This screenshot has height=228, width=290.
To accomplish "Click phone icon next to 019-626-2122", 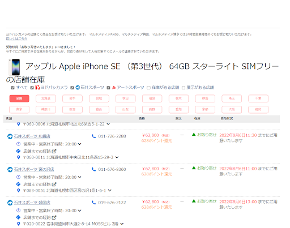I will click(x=93, y=203).
